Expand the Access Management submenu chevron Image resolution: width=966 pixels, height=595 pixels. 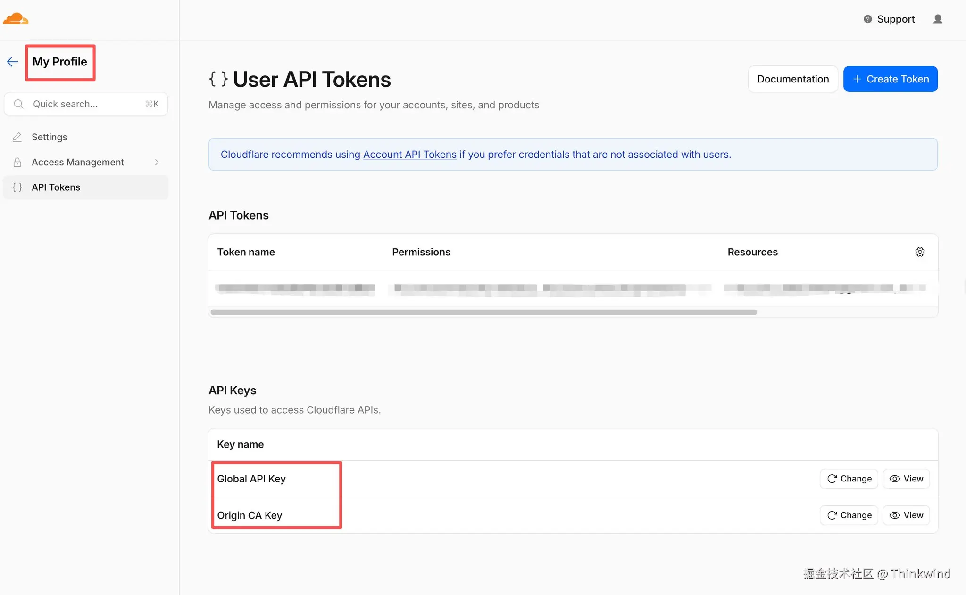pos(157,162)
